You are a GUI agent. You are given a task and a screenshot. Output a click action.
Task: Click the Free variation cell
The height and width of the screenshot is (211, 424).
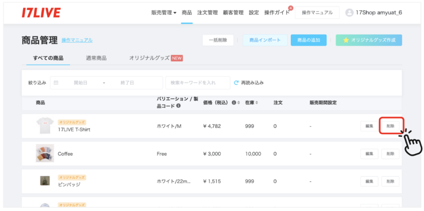click(x=162, y=154)
